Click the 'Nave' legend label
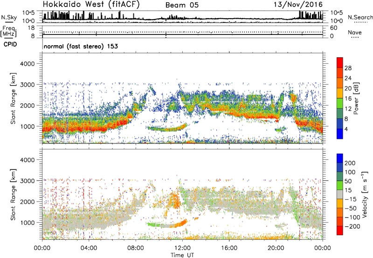The height and width of the screenshot is (258, 373). pos(355,33)
